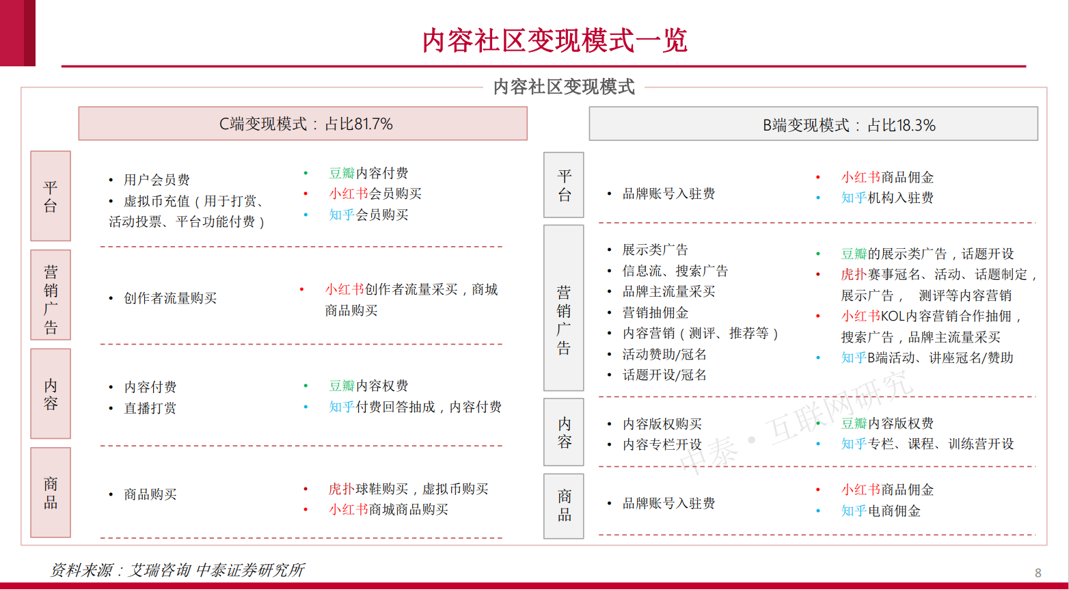Select 品牌账号入驻费 in the gray 平台 row
Screen dimensions: 1069x590
[668, 193]
